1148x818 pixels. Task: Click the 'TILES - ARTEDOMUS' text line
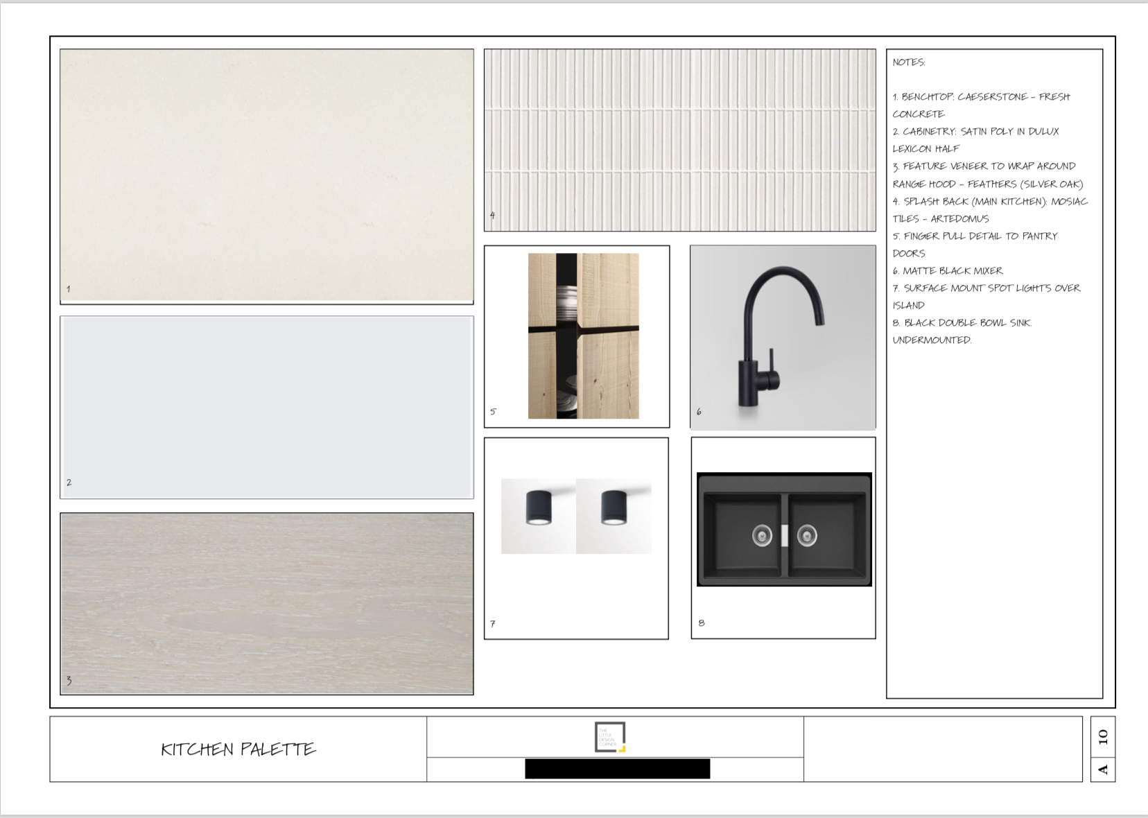point(941,219)
